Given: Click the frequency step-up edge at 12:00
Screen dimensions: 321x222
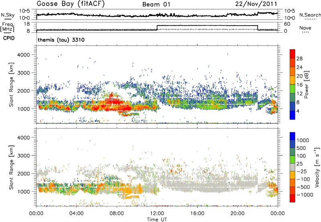Looking at the screenshot, I should coord(157,28).
